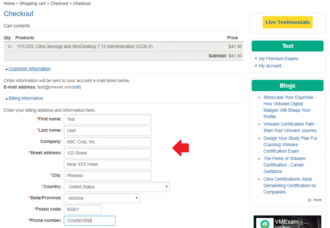
Task: Focus the Last name field
Action: pyautogui.click(x=107, y=130)
